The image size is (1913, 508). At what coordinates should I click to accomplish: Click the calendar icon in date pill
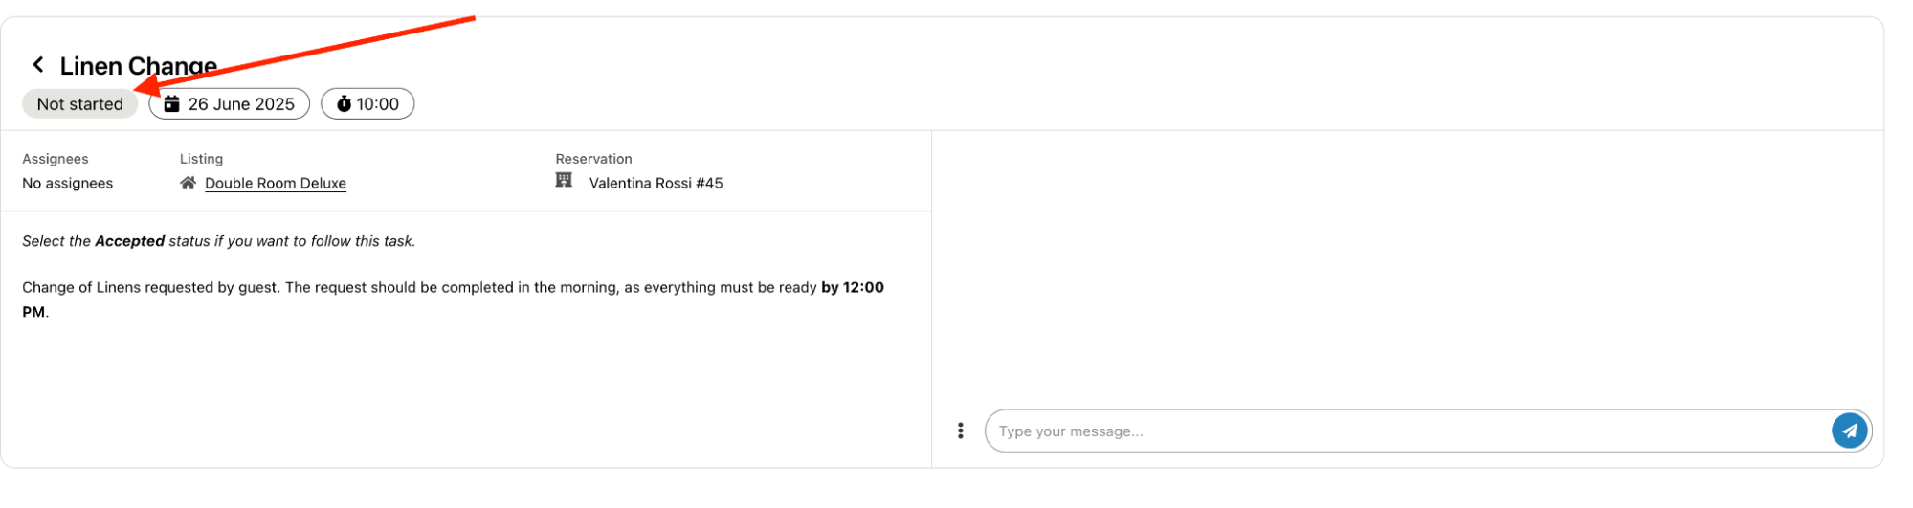pos(172,104)
